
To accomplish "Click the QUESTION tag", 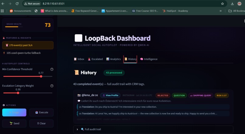I will [179, 95].
